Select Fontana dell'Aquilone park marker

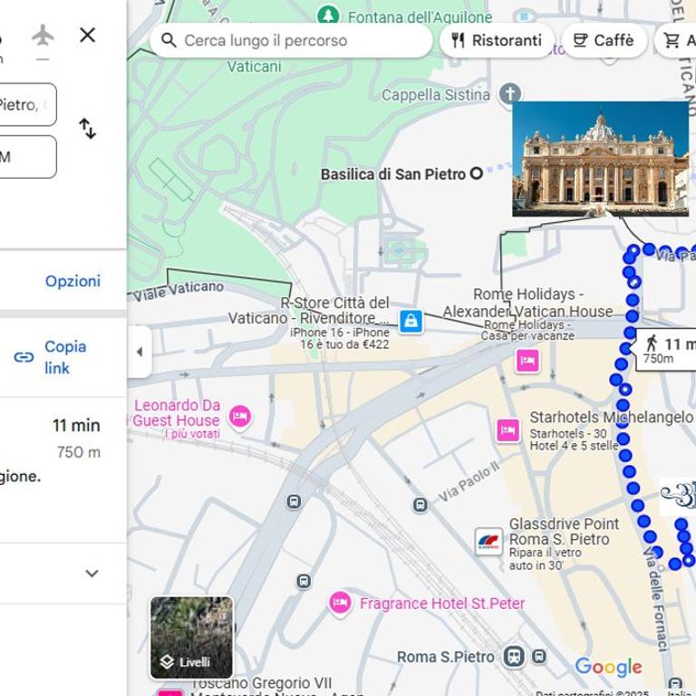(x=328, y=15)
